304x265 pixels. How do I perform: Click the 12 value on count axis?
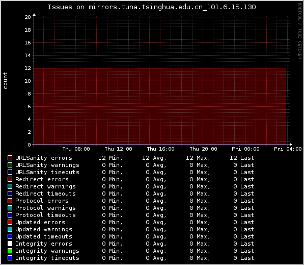[27, 68]
